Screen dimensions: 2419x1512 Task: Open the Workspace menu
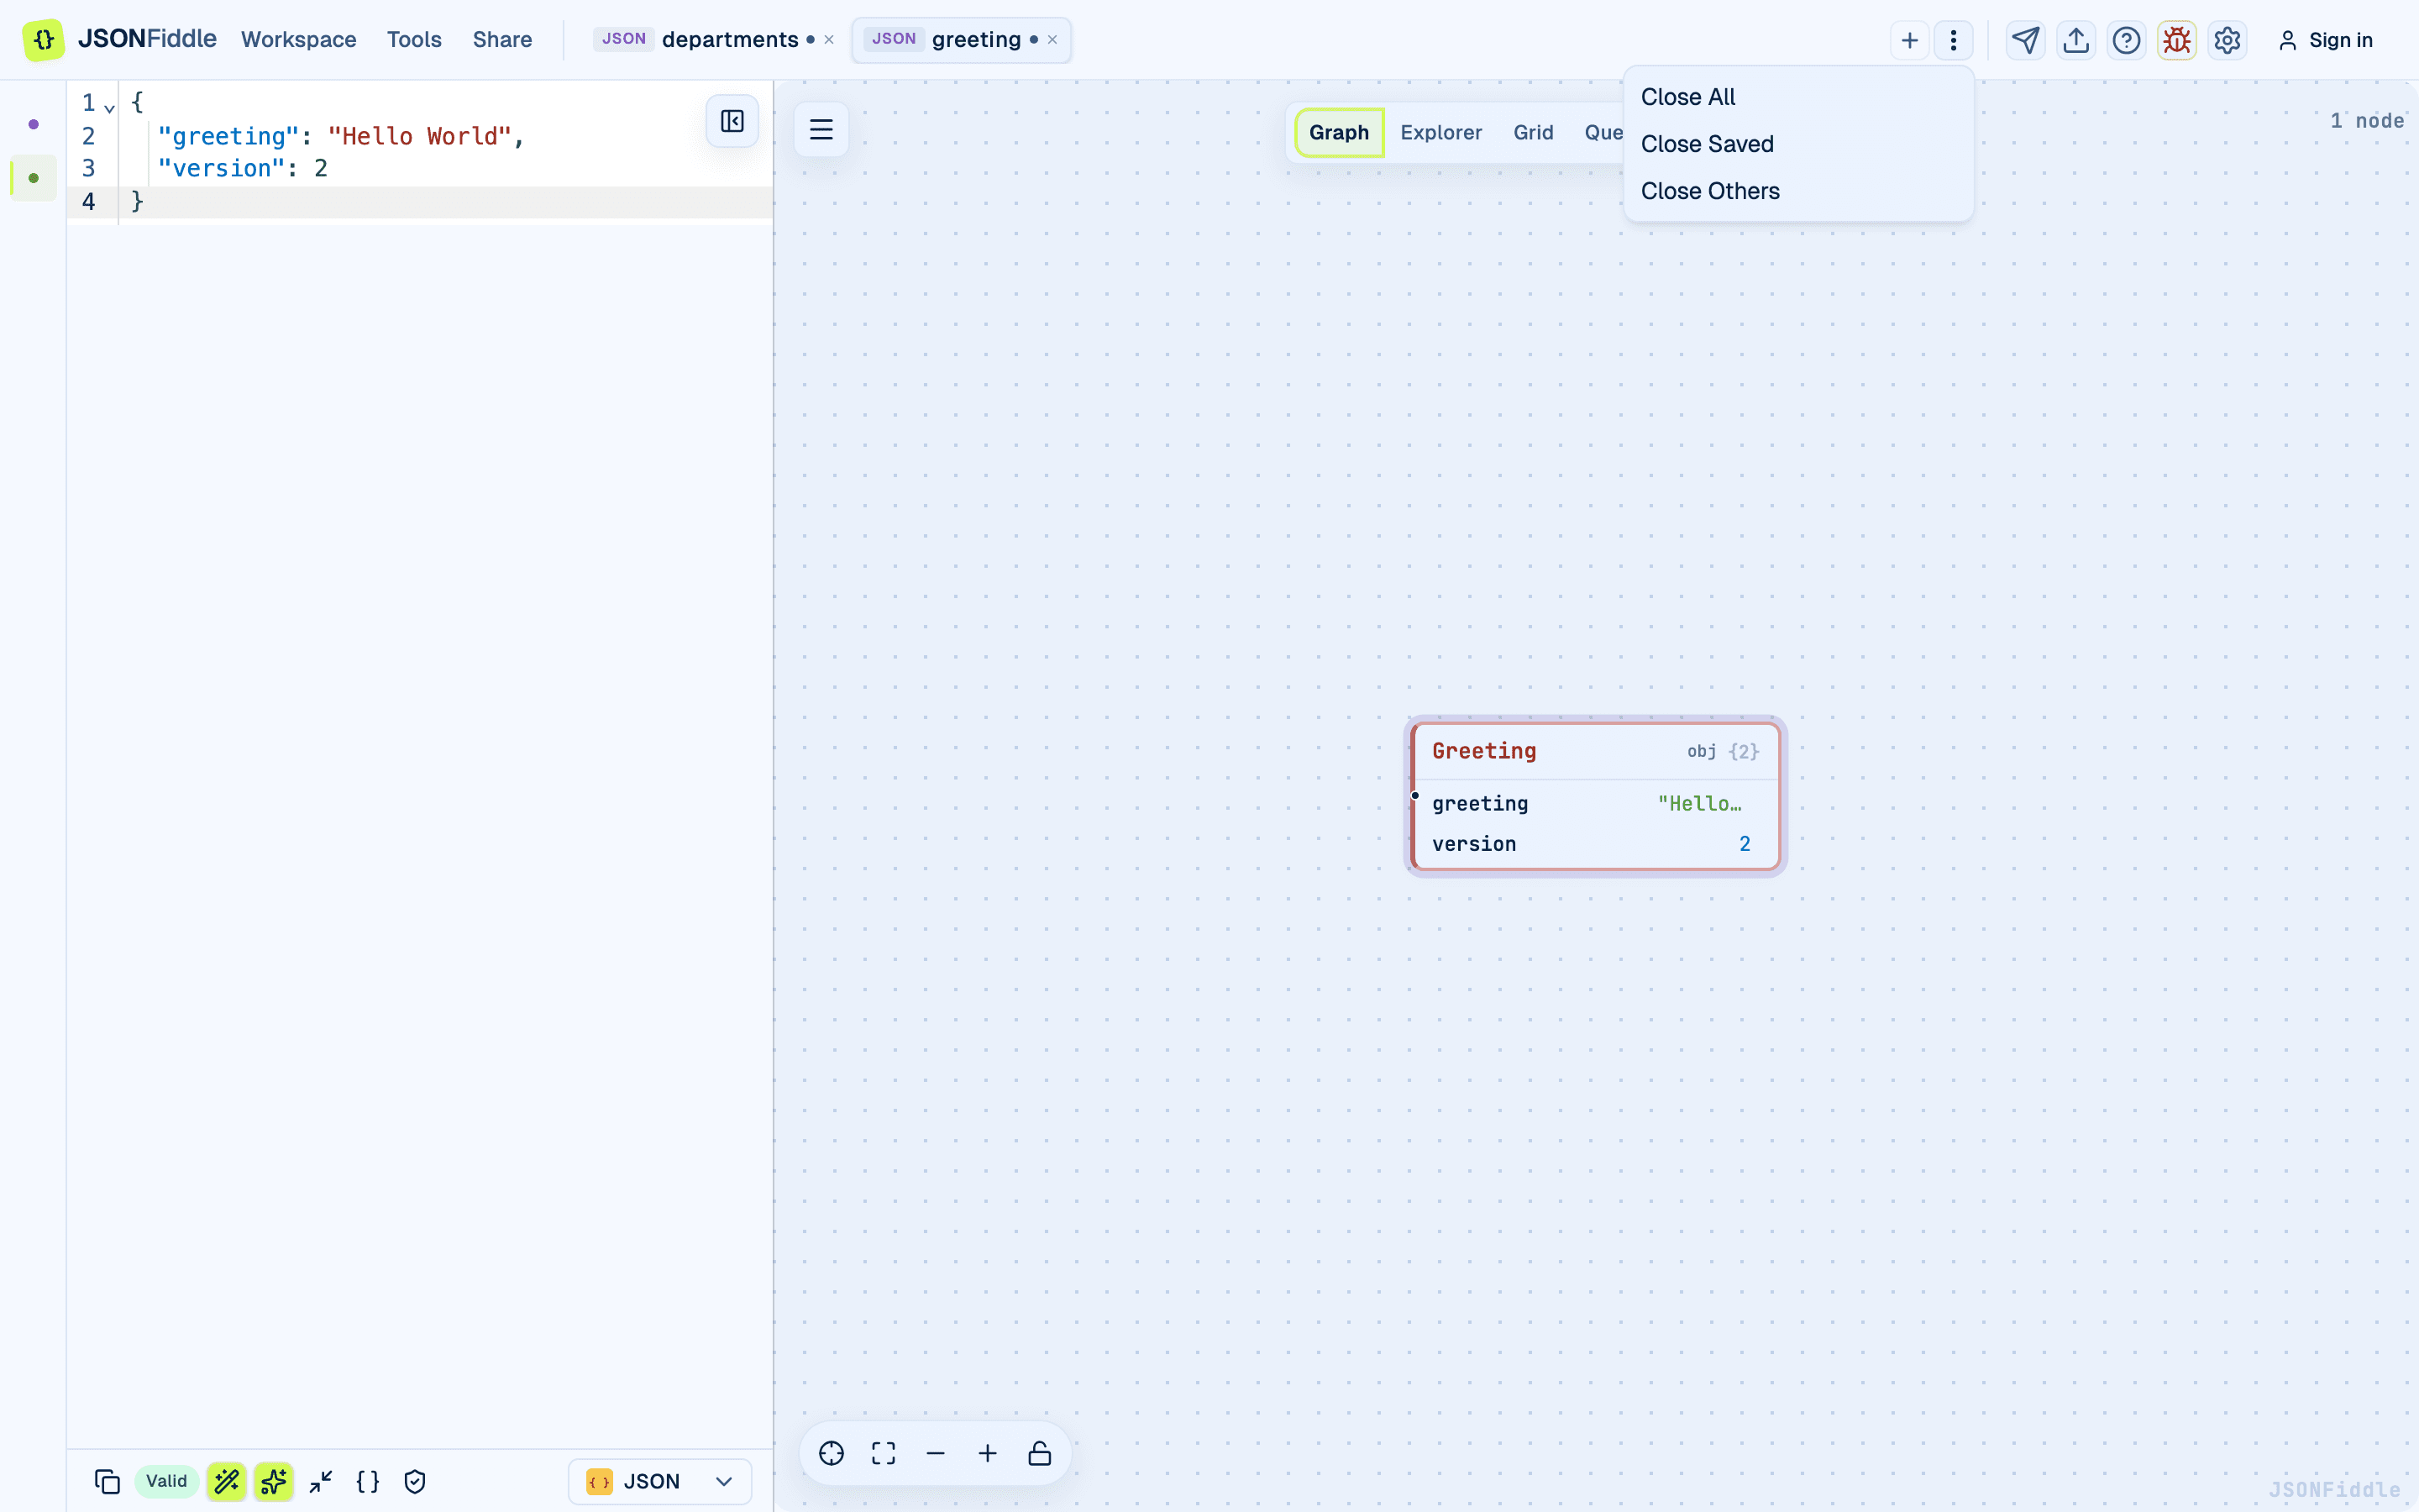point(299,40)
